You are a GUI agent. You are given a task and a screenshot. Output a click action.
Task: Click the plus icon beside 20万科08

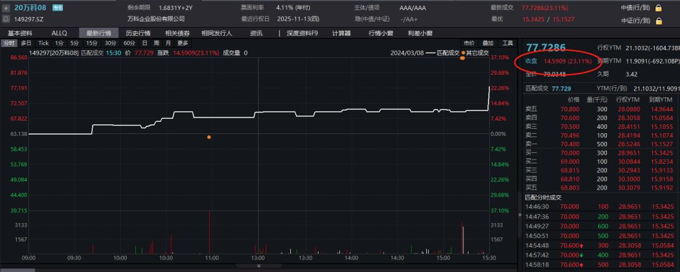click(x=6, y=8)
